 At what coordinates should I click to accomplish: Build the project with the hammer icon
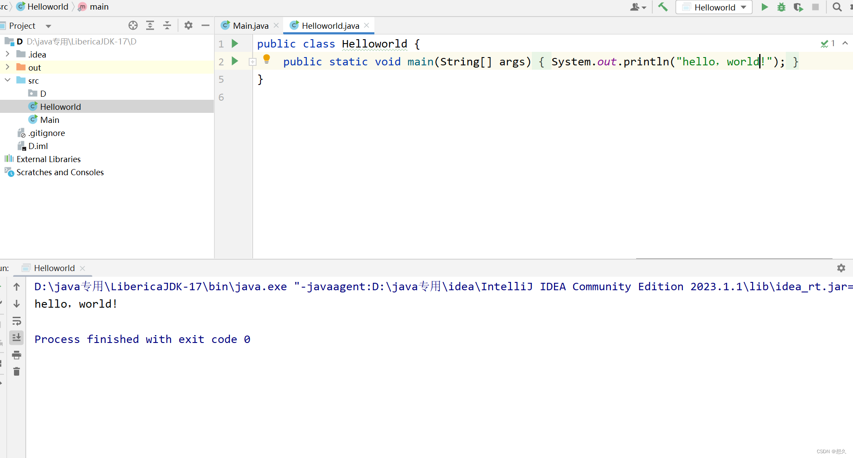click(662, 7)
